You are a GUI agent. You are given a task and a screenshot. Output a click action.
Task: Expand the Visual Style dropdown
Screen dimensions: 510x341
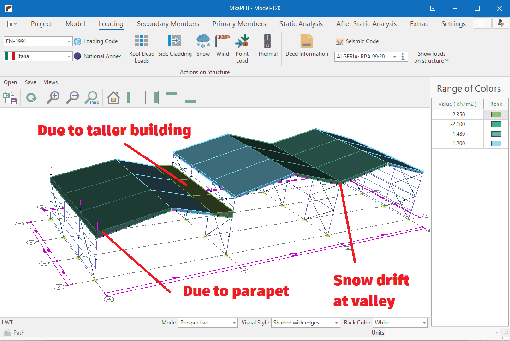click(x=335, y=323)
